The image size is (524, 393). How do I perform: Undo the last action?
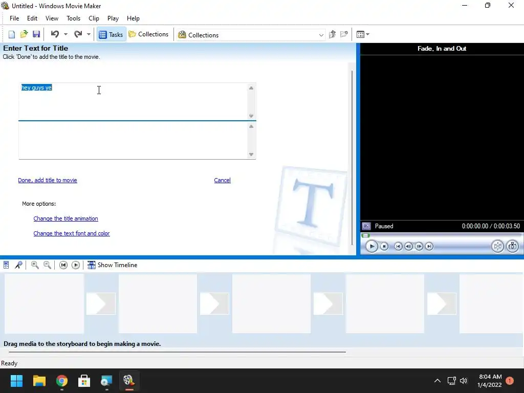[55, 34]
